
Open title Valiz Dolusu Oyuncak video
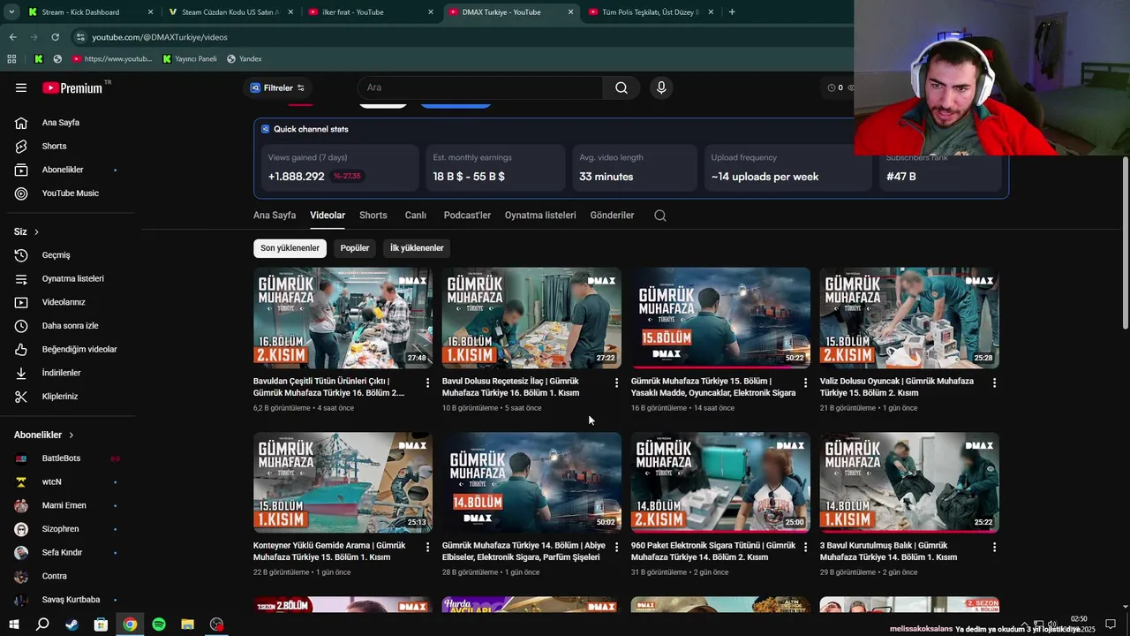pos(897,387)
